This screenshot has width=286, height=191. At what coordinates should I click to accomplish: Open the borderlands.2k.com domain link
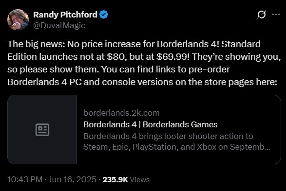[x=121, y=113]
